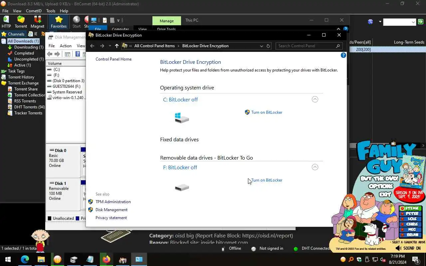The image size is (426, 266).
Task: Click Disk Management forward arrow toolbar icon
Action: click(x=57, y=54)
